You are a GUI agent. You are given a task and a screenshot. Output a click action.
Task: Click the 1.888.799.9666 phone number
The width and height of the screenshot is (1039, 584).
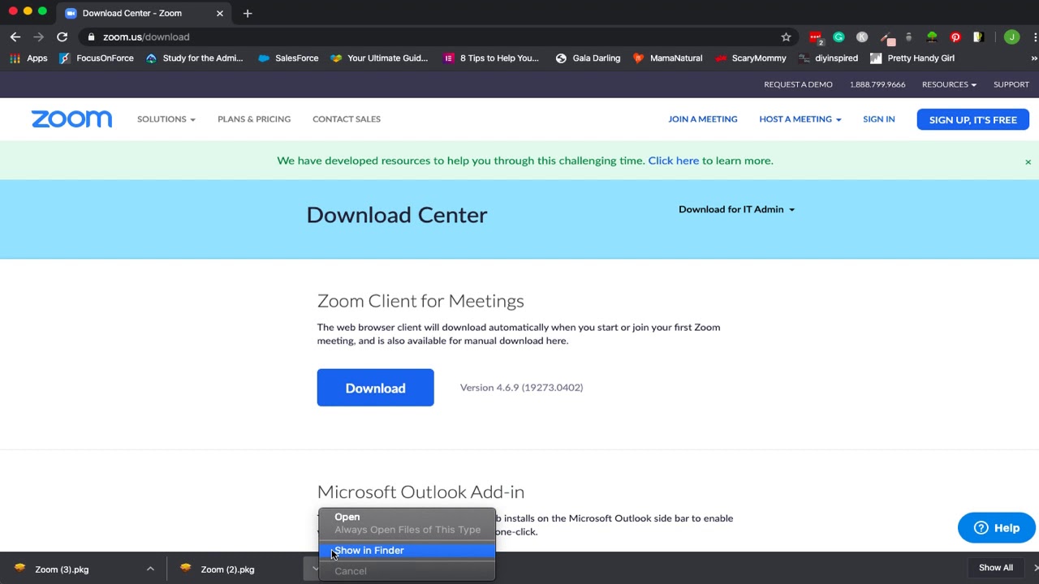(x=877, y=84)
